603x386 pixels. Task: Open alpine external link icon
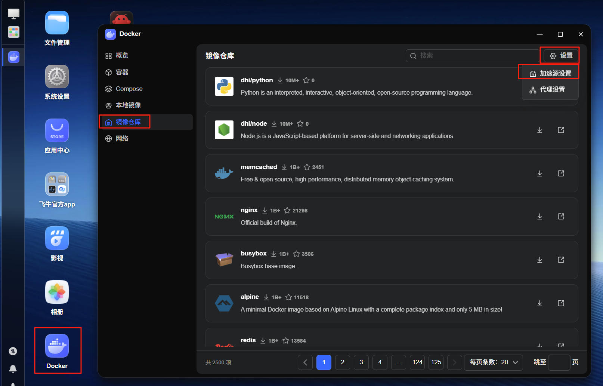coord(561,303)
